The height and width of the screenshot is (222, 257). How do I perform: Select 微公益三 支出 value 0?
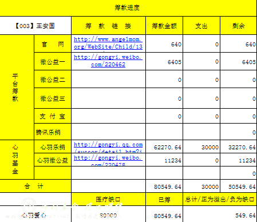tap(201, 98)
